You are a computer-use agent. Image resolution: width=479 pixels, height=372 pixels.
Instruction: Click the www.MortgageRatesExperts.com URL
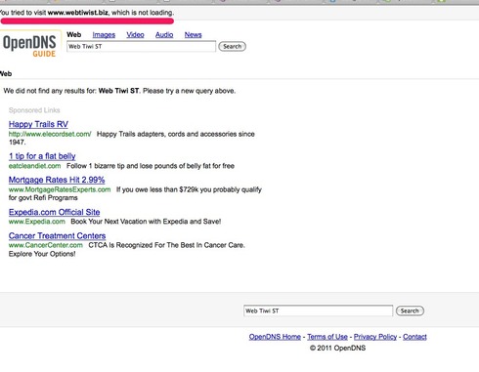tap(60, 189)
